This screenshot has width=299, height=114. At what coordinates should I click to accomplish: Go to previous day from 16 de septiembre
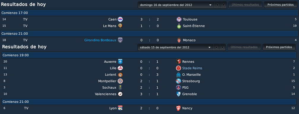click(x=217, y=5)
